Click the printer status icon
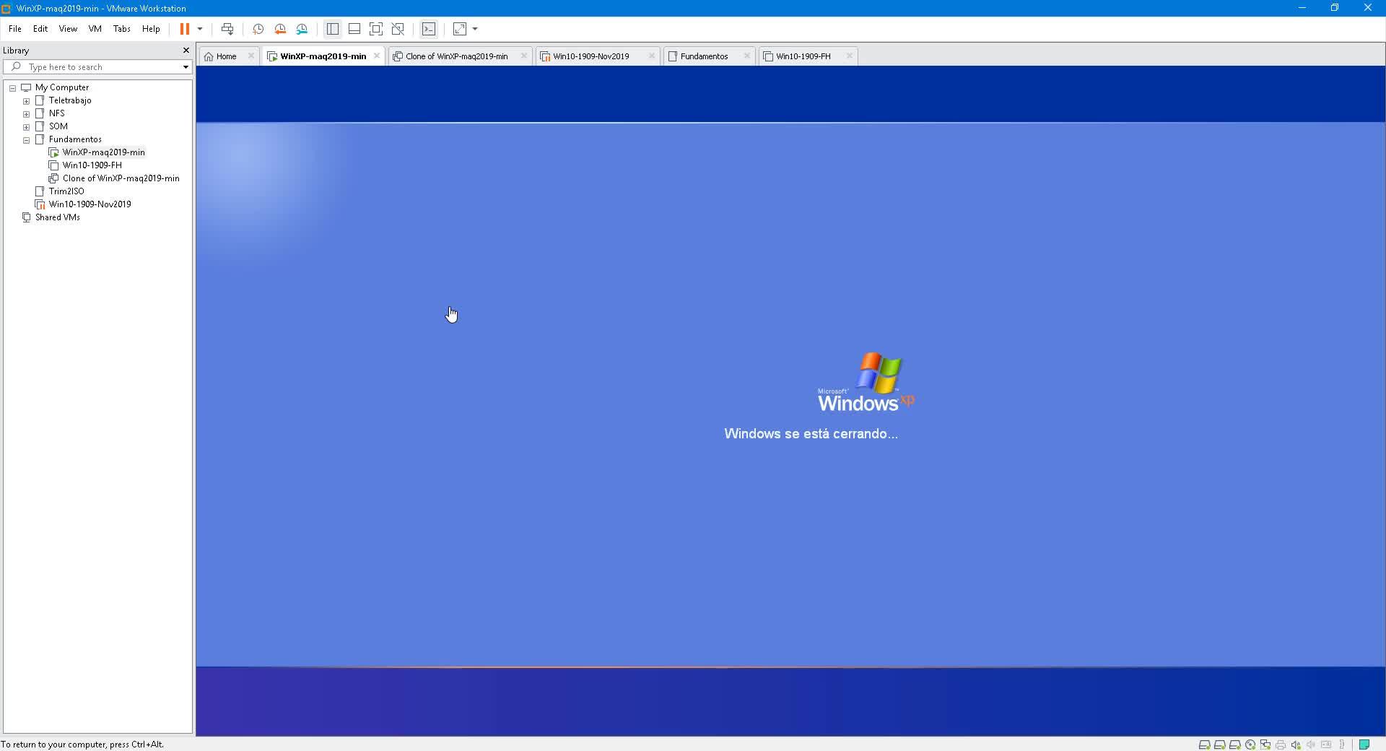The image size is (1386, 751). [x=1281, y=745]
